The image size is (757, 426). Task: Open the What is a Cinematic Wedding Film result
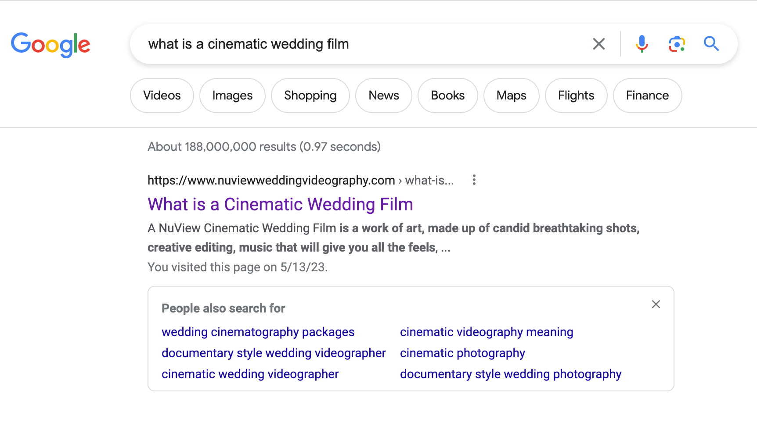[x=280, y=205]
